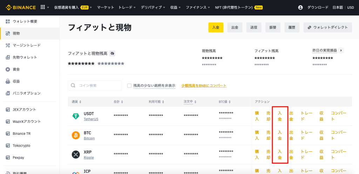The image size is (359, 174).
Task: Expand 昨日の実現損益 arrow
Action: (x=341, y=50)
